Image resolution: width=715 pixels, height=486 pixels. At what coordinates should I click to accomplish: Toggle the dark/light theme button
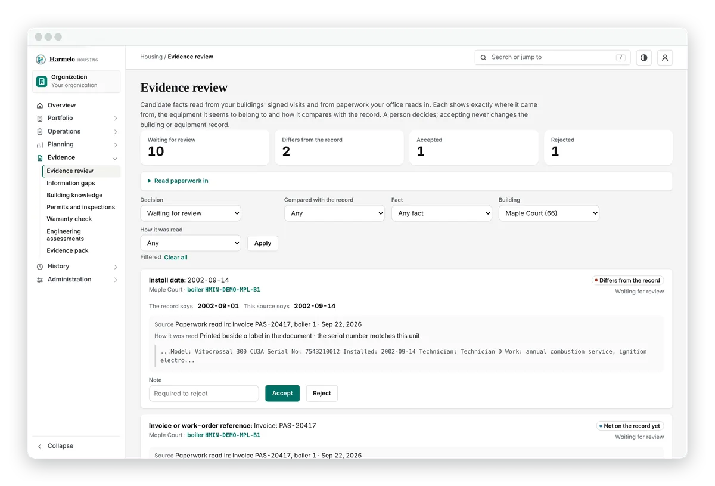(x=643, y=58)
